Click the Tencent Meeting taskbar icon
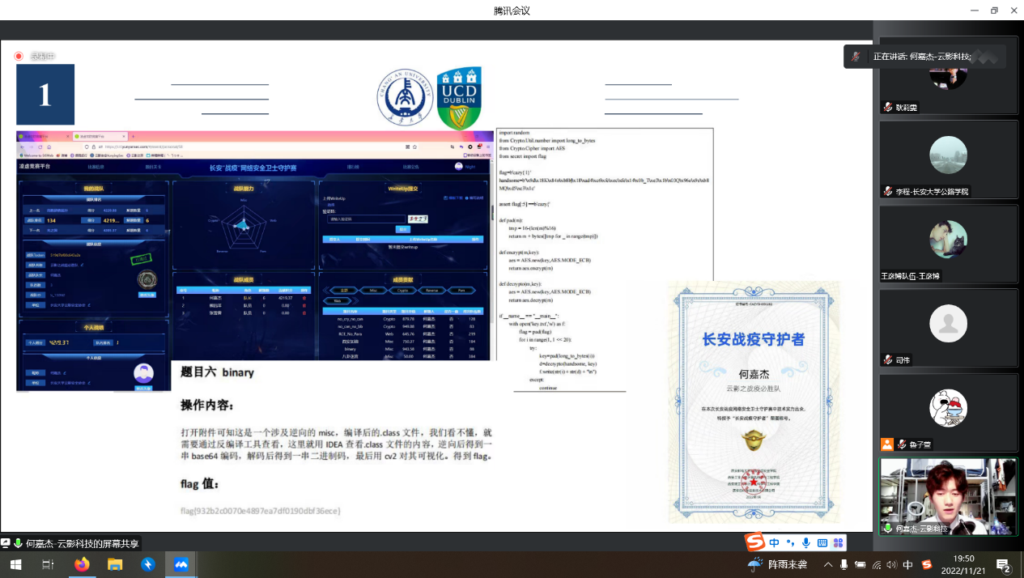Screen dimensions: 1024x578 tap(181, 564)
